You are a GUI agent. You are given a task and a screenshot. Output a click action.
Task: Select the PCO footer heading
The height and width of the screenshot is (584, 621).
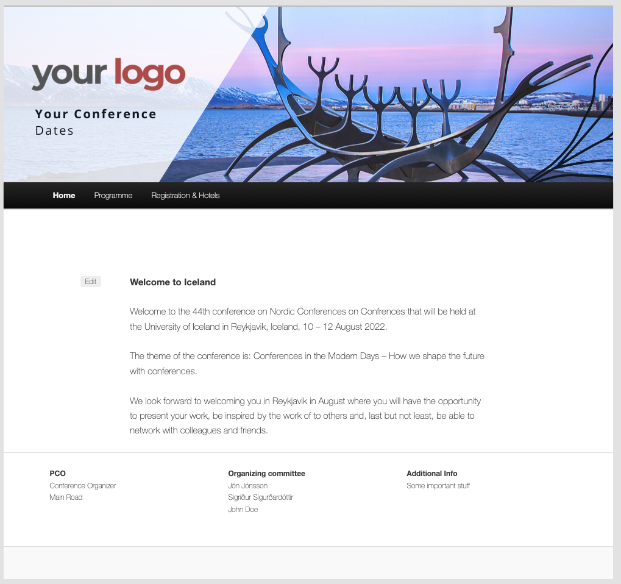click(x=57, y=474)
